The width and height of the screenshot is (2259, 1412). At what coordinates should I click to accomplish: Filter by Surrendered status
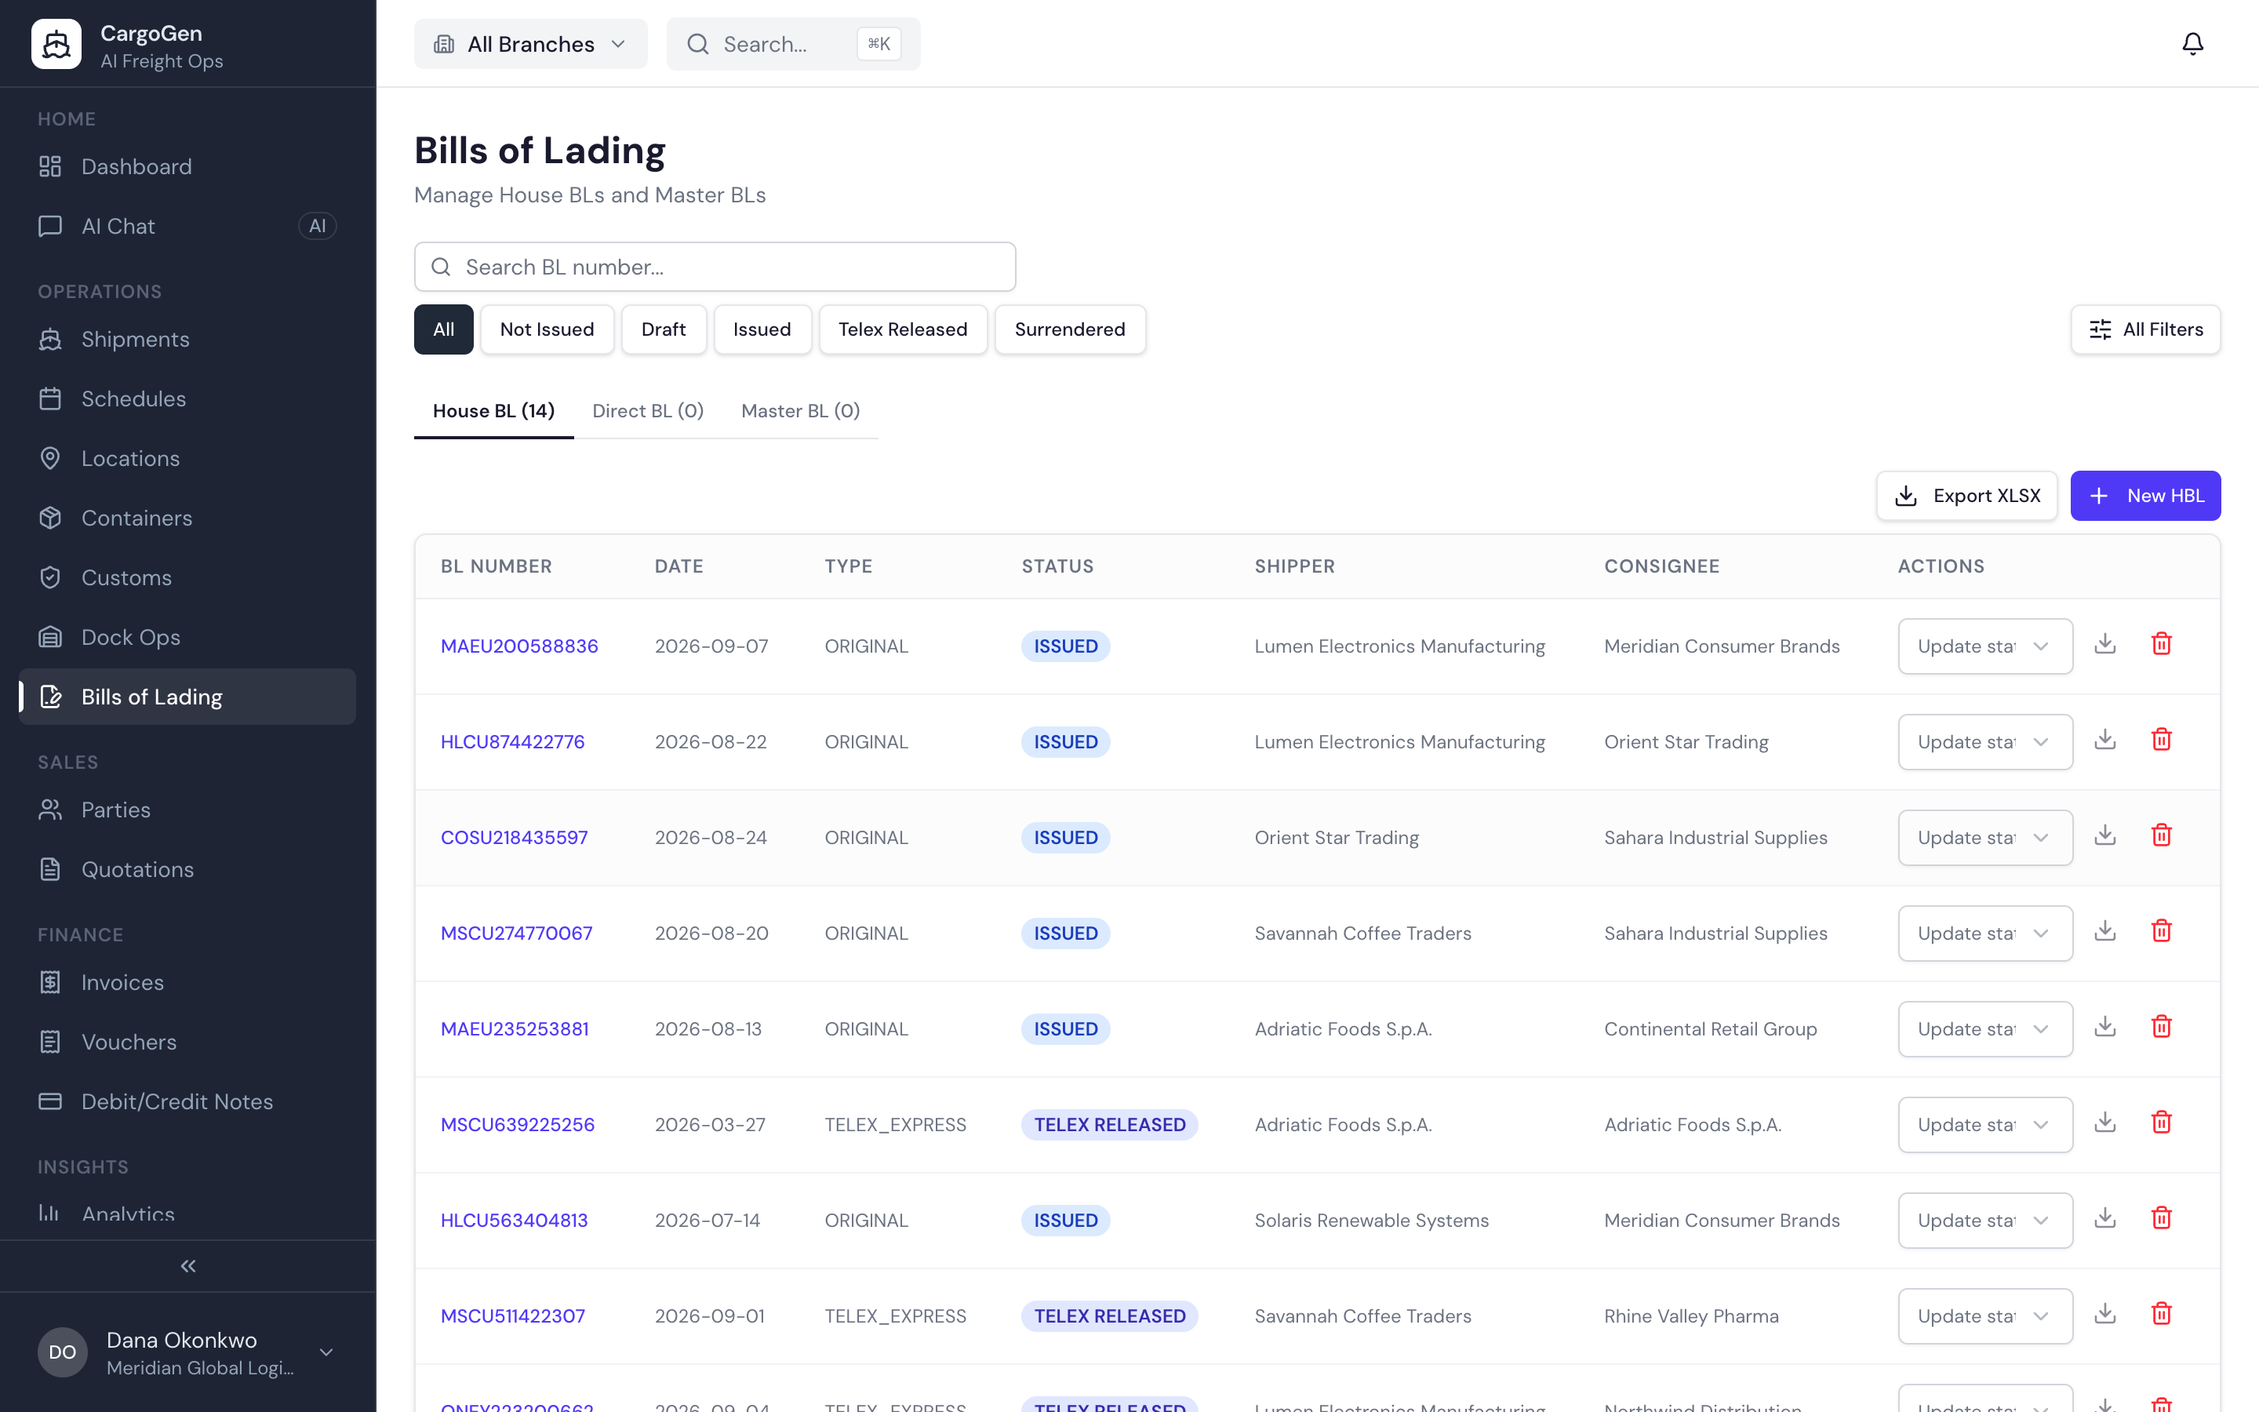tap(1070, 329)
